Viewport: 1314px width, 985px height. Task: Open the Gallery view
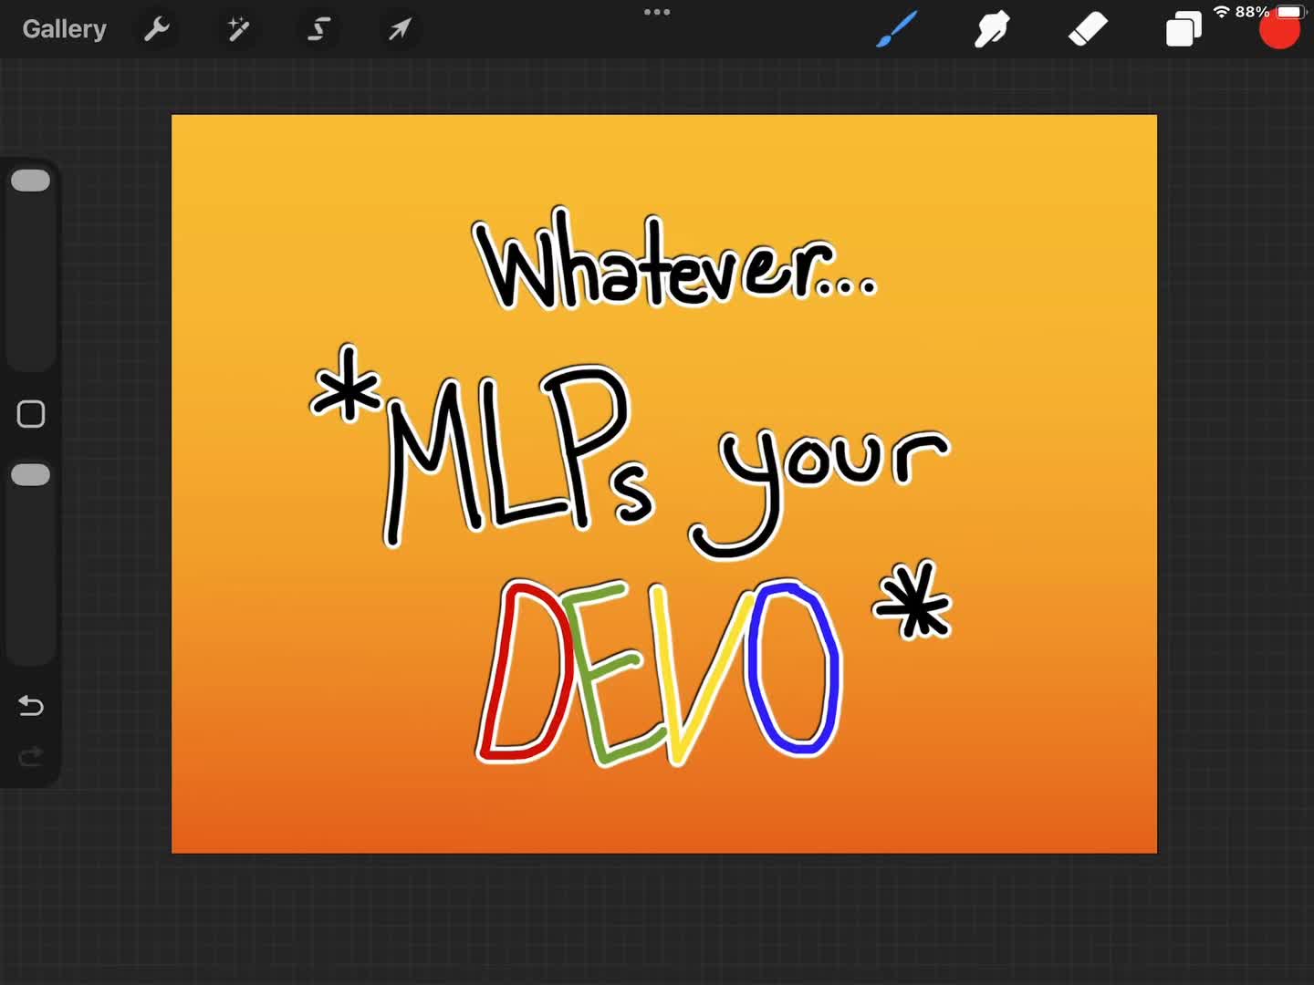point(64,29)
